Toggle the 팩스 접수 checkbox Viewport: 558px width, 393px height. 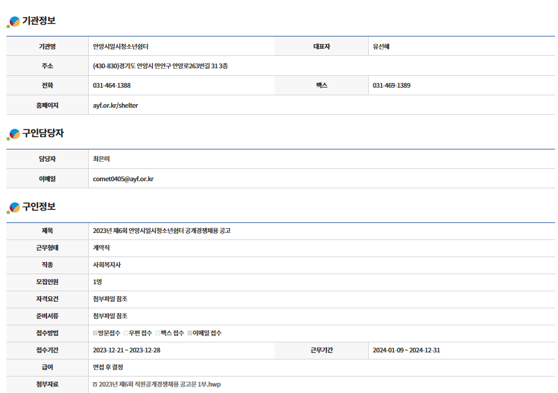click(x=158, y=334)
